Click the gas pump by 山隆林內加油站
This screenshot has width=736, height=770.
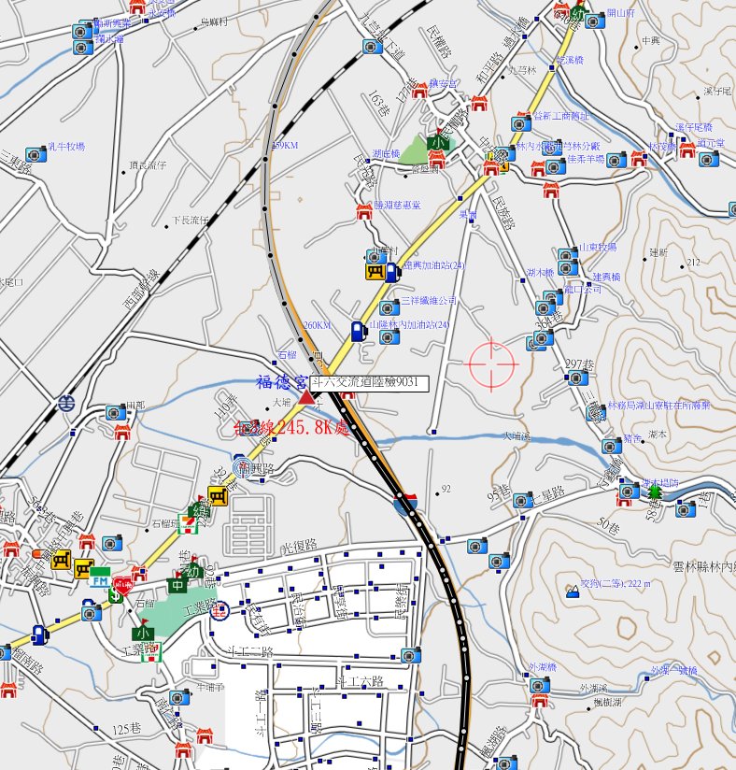(358, 330)
